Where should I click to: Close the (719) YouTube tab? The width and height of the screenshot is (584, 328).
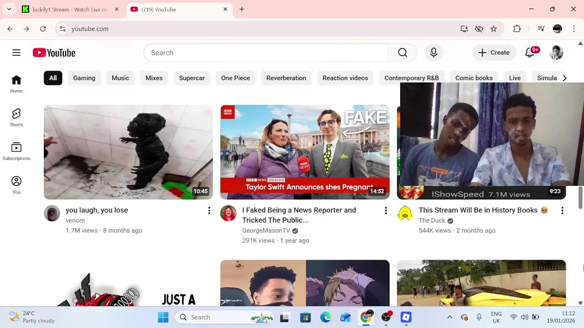tap(225, 9)
